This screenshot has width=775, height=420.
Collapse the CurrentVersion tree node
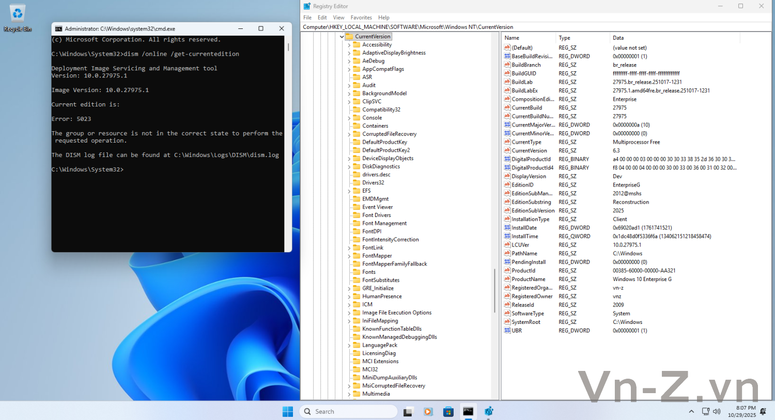342,37
